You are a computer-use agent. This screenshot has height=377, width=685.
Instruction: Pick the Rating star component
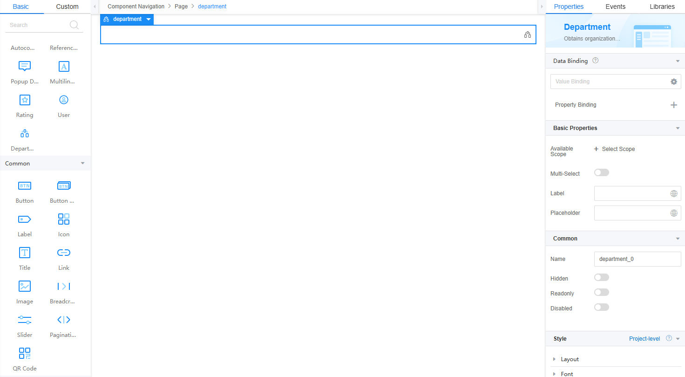pyautogui.click(x=25, y=100)
